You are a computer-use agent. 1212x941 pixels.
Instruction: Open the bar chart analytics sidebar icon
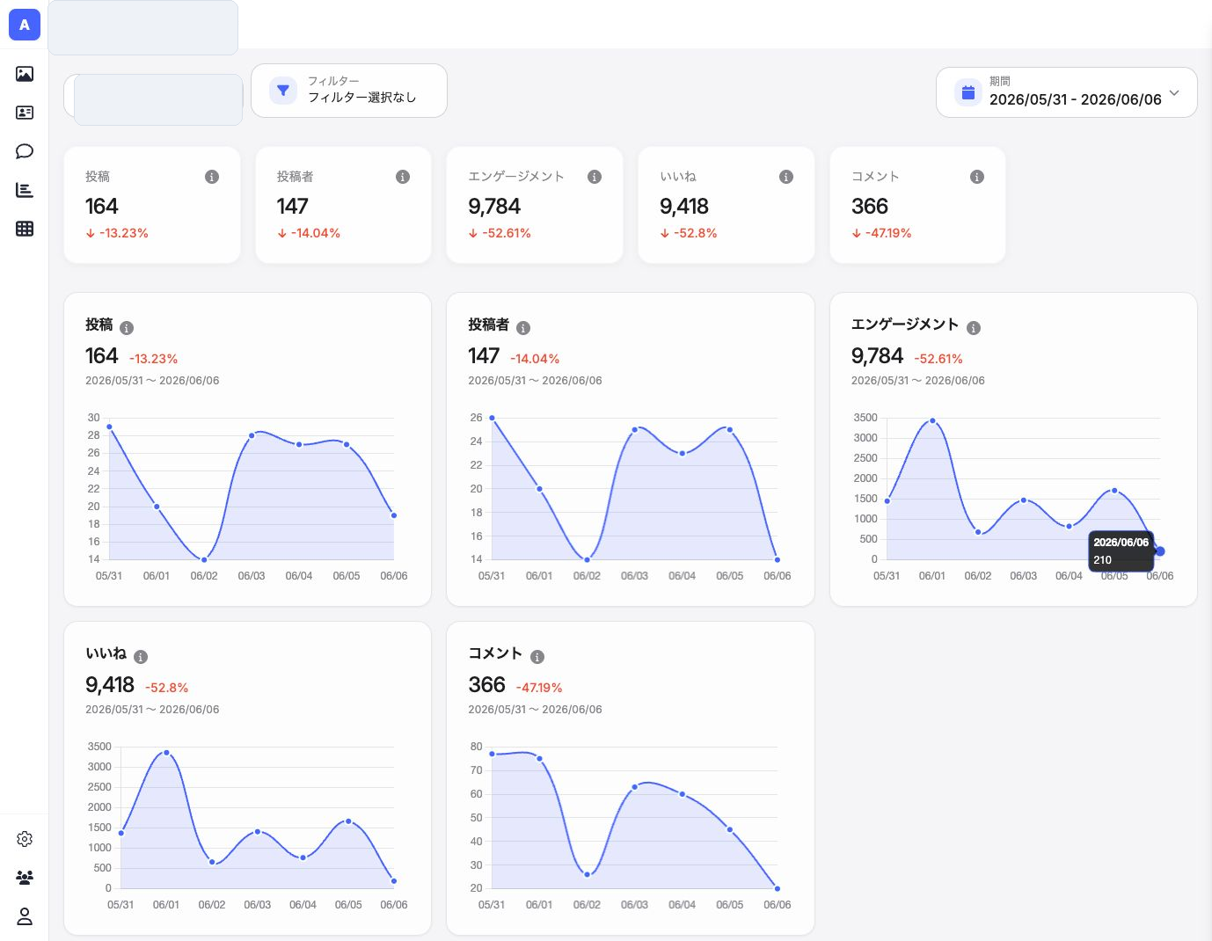(25, 190)
